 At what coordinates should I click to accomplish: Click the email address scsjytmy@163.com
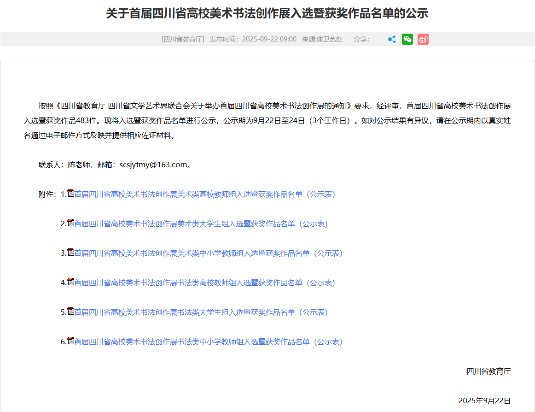[x=153, y=165]
